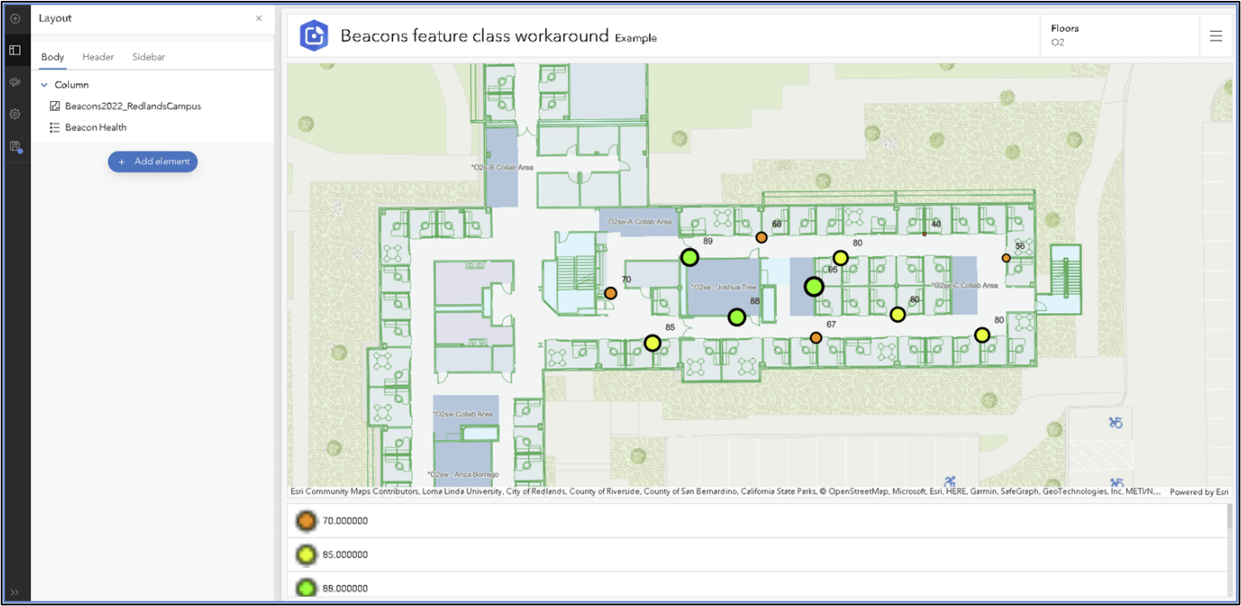
Task: Expand the collapsed panel using the double-chevron
Action: [x=15, y=593]
